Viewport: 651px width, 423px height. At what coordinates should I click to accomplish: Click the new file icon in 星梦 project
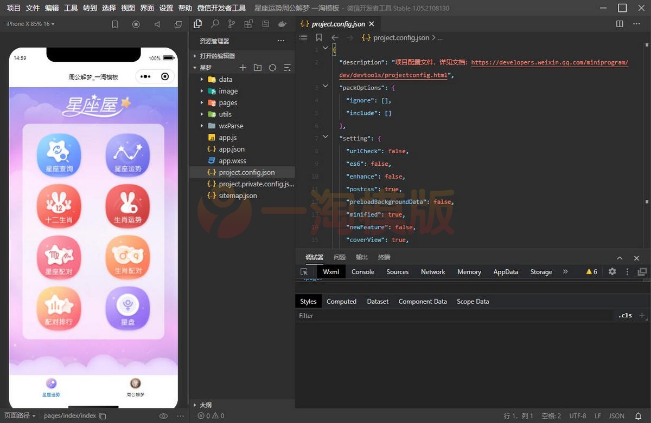tap(243, 68)
